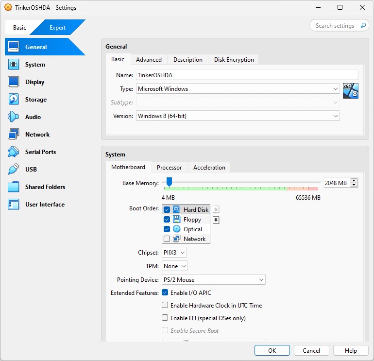Check Network in Boot Order
374x361 pixels.
pyautogui.click(x=167, y=239)
